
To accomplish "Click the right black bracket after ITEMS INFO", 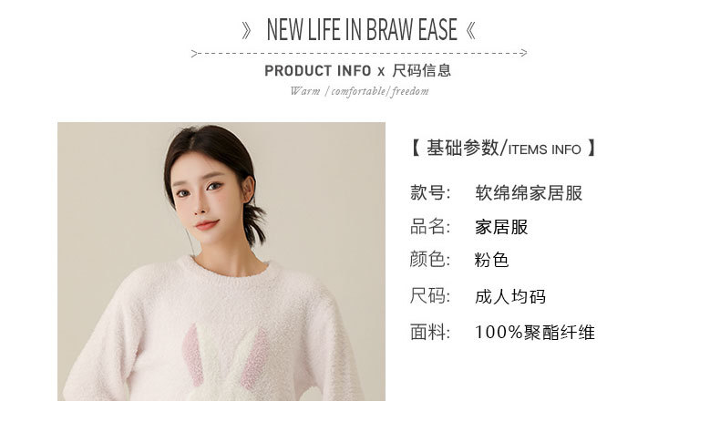I will 591,149.
